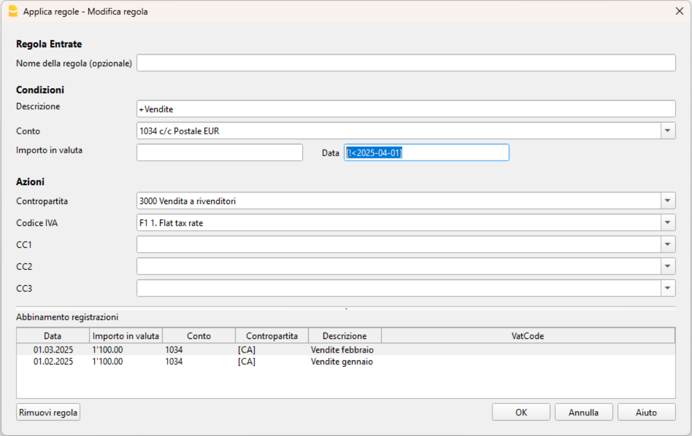
Task: Sort by the Data column header
Action: tap(53, 335)
